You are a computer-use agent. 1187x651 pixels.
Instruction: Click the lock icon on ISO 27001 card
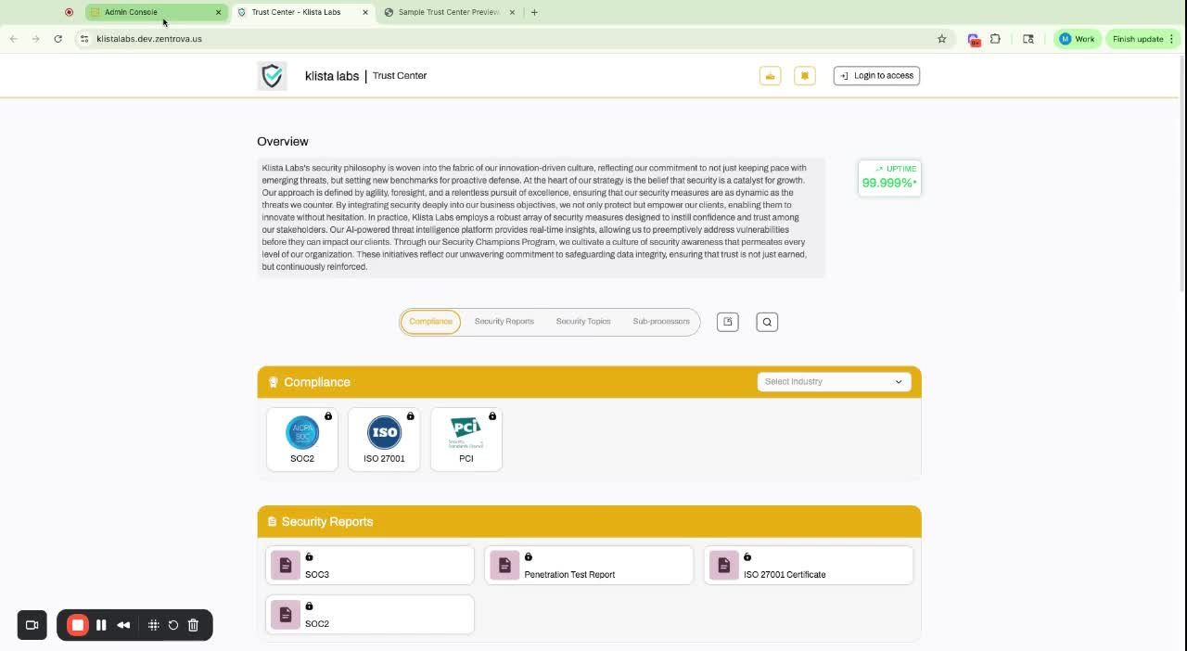[x=410, y=416]
